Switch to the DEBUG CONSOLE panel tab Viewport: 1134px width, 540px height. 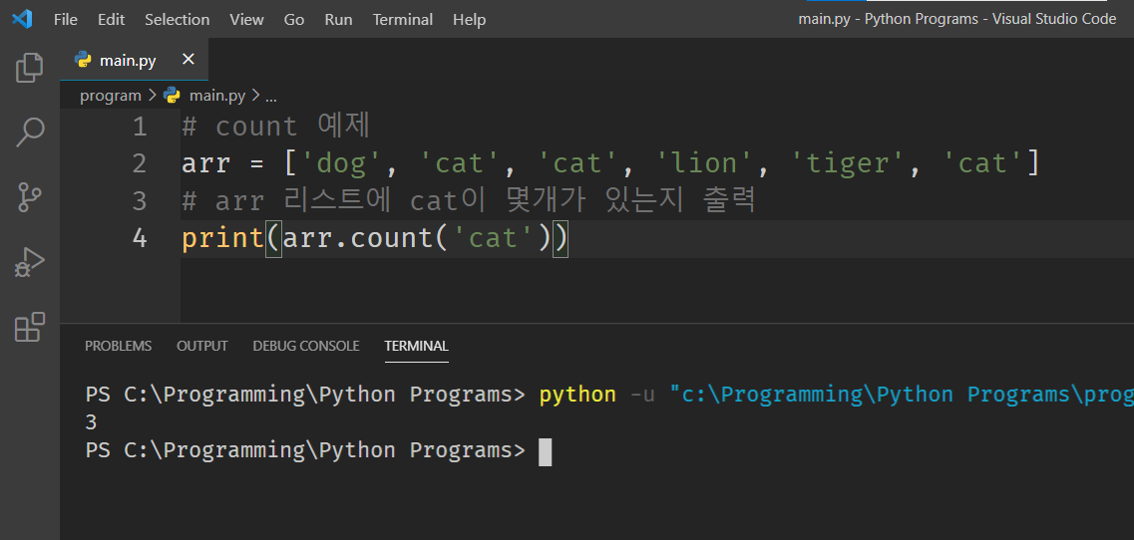tap(306, 346)
